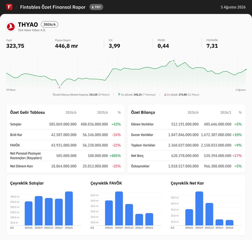Viewport: 252px width, 240px height.
Task: Click the date 5 Ağustos 2026
Action: (x=233, y=7)
